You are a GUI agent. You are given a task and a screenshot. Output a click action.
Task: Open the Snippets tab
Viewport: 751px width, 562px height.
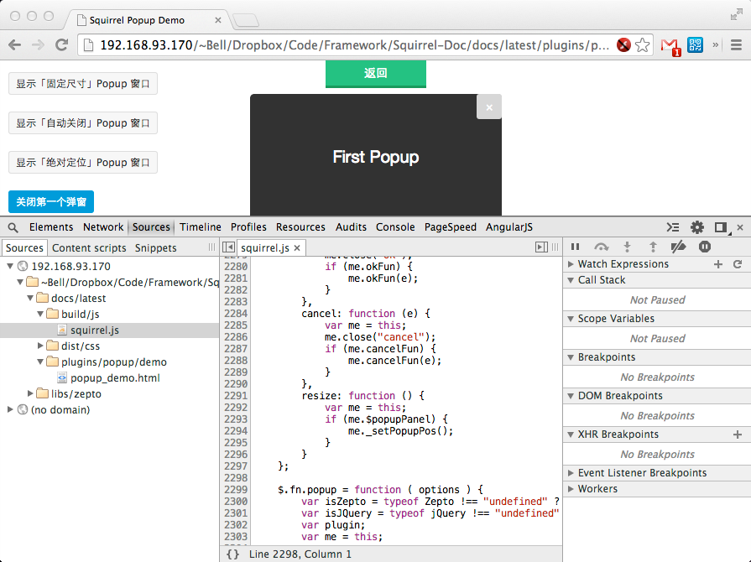coord(156,248)
